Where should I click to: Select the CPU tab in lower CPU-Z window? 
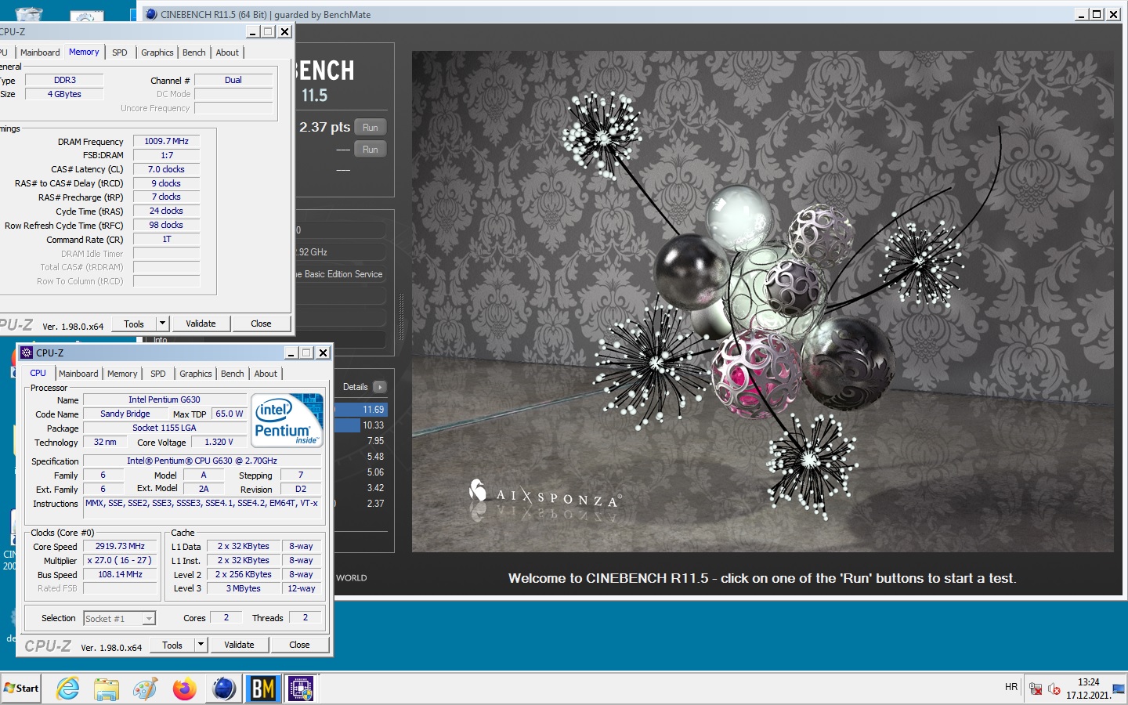(x=38, y=373)
